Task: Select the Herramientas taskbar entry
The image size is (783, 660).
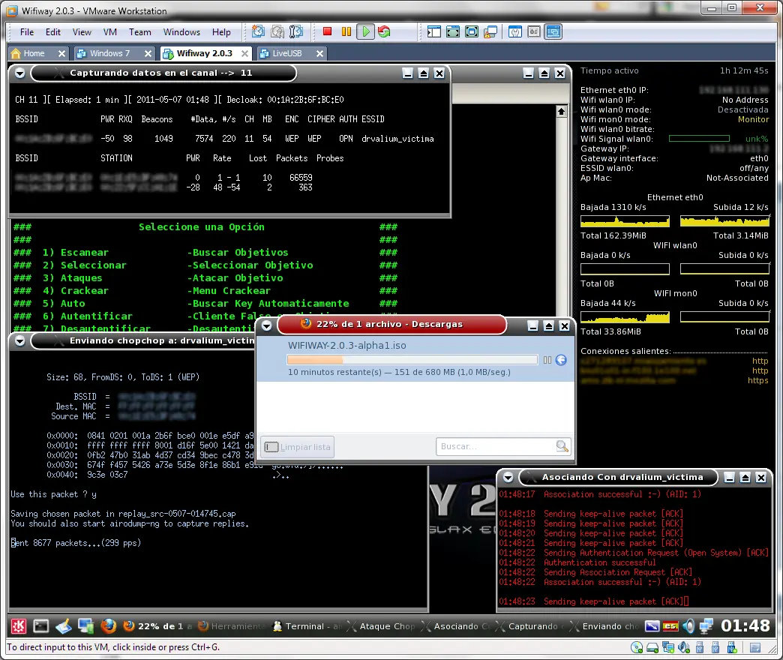Action: (231, 626)
